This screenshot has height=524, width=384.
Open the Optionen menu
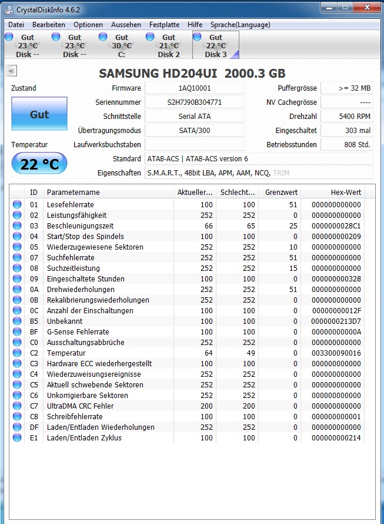(x=88, y=25)
